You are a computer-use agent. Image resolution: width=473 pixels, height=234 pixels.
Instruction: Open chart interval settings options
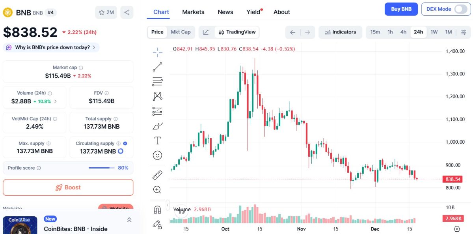coord(464,32)
